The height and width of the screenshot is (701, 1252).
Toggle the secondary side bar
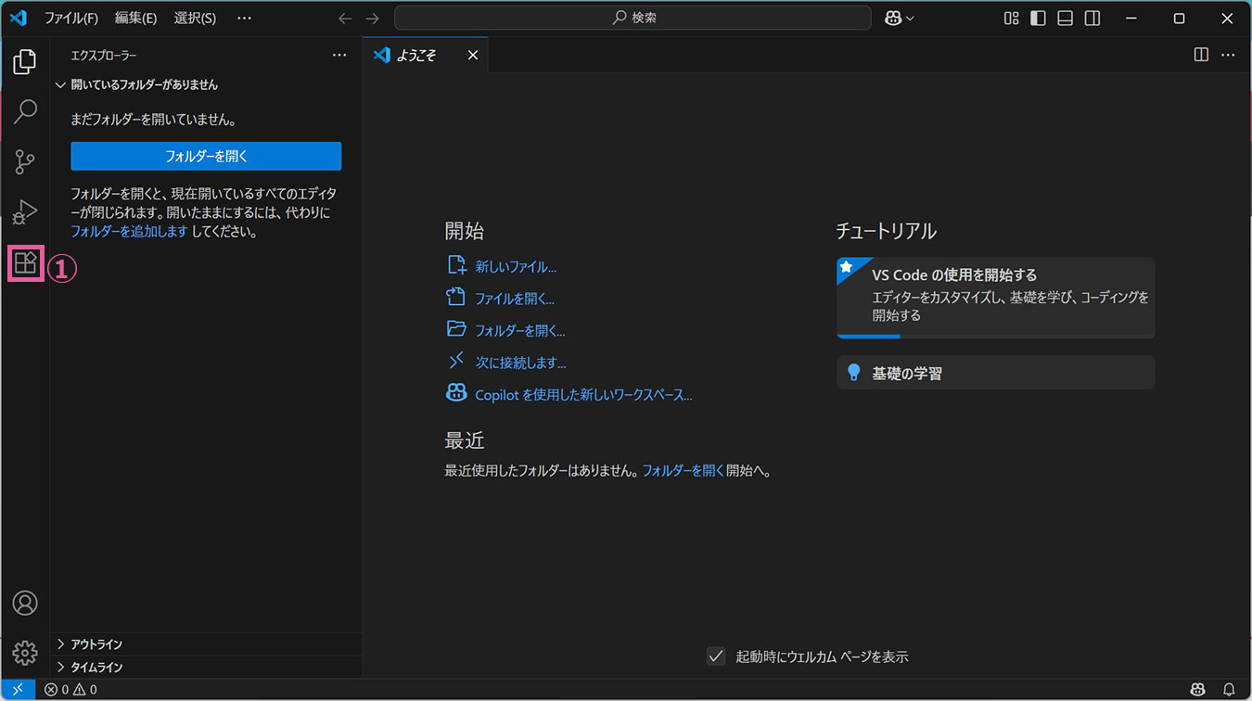point(1092,19)
